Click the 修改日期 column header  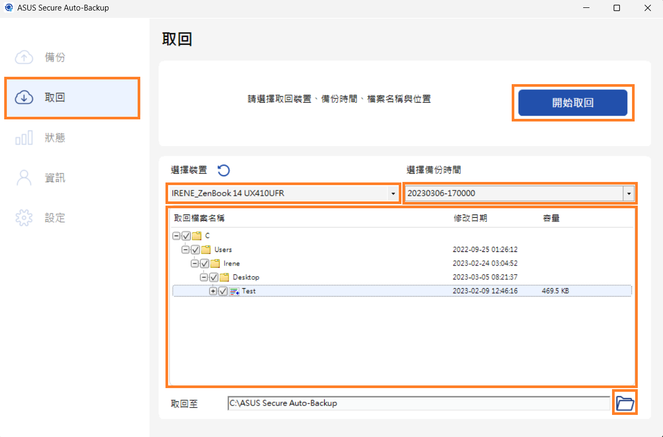(x=470, y=218)
